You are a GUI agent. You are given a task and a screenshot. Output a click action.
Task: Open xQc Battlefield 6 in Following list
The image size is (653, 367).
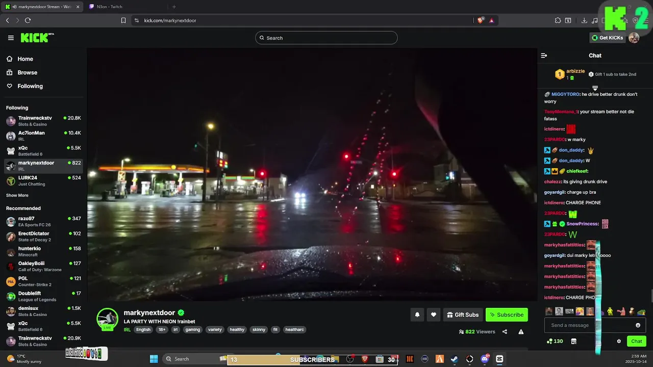coord(43,151)
